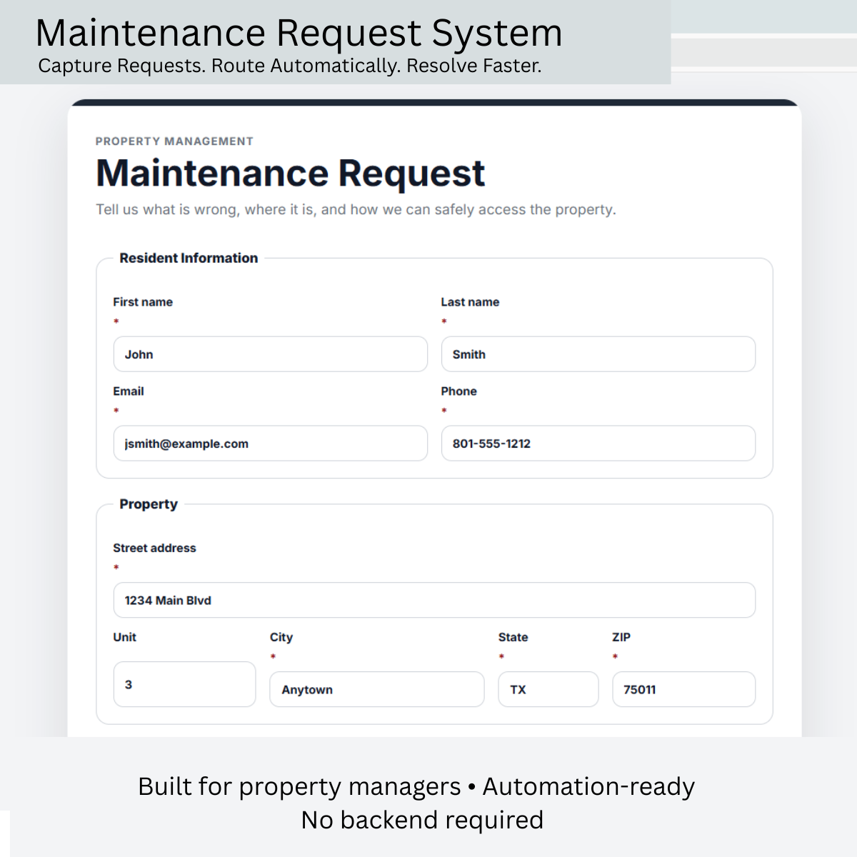Click the City field containing Anytown
The width and height of the screenshot is (857, 857).
[376, 689]
